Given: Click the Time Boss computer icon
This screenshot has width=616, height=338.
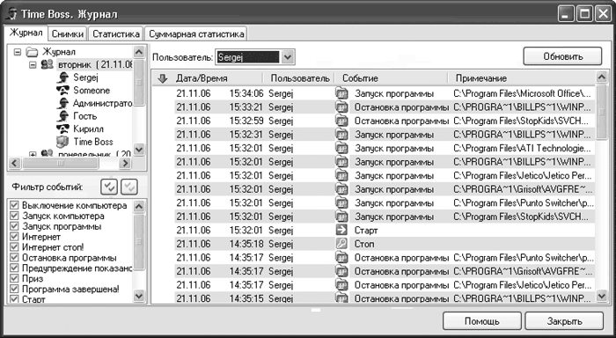Looking at the screenshot, I should point(62,142).
